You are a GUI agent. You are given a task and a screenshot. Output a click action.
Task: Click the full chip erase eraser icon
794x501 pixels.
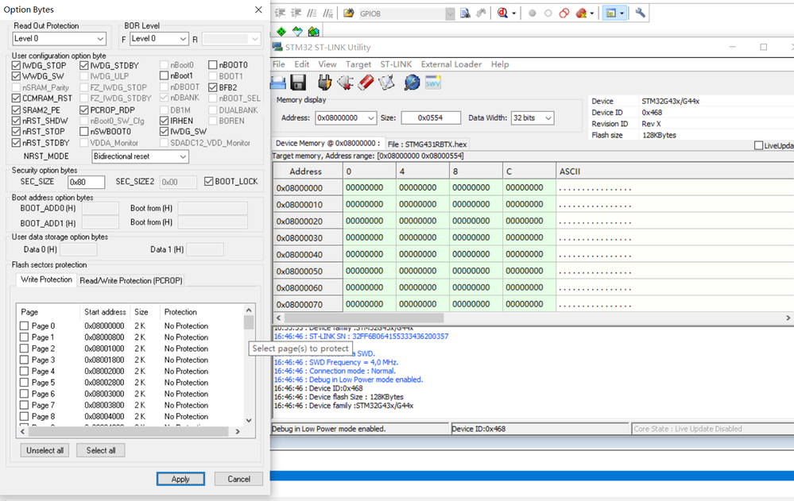366,83
